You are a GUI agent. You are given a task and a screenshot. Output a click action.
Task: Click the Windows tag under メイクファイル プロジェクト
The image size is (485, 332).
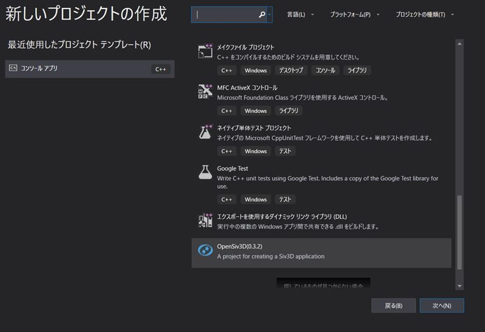click(256, 70)
